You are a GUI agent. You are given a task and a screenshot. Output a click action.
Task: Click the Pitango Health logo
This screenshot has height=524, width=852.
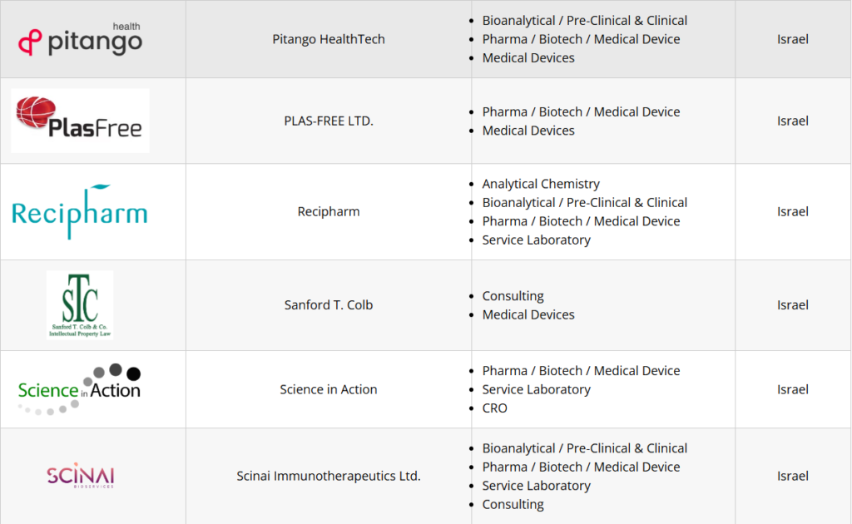coord(80,39)
